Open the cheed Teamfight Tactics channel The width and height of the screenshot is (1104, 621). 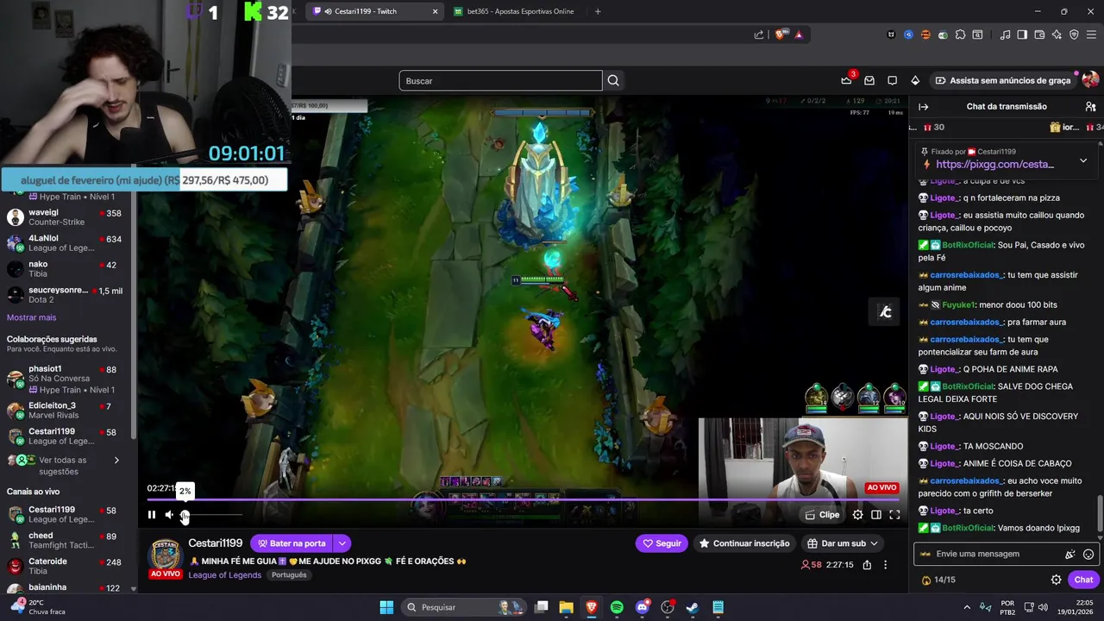65,541
